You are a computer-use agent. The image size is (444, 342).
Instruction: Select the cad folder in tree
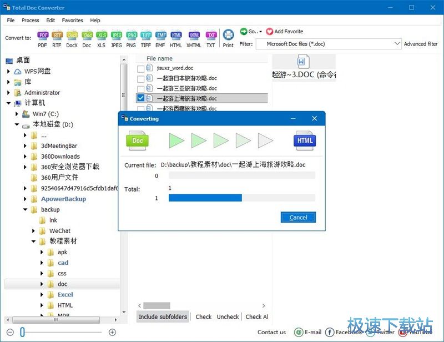63,263
